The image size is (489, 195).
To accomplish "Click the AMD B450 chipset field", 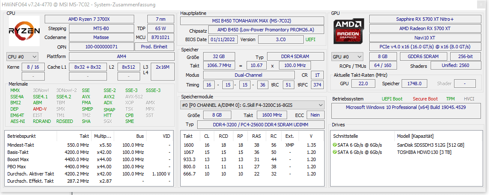I will (266, 30).
